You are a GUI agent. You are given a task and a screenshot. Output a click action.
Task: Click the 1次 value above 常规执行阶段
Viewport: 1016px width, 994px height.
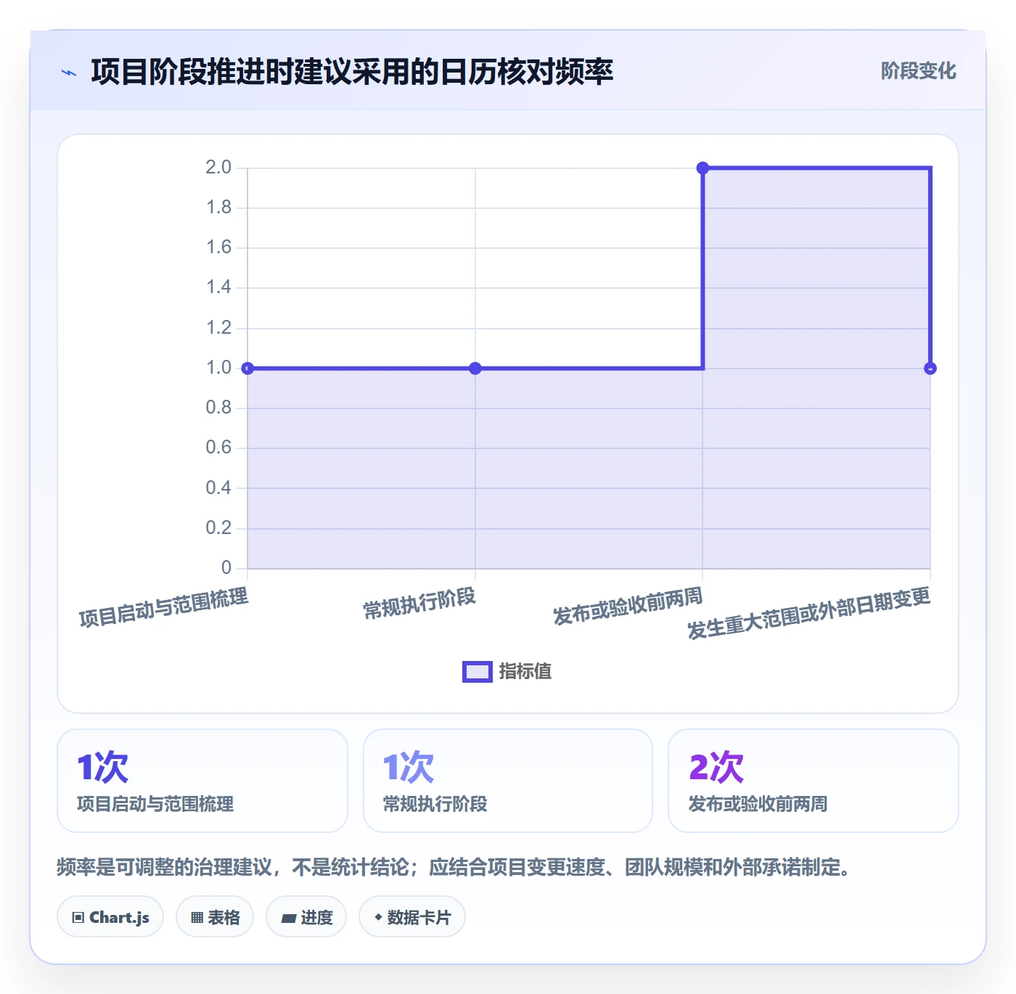[x=409, y=768]
